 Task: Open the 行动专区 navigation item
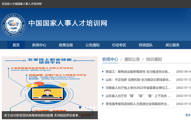point(119,45)
